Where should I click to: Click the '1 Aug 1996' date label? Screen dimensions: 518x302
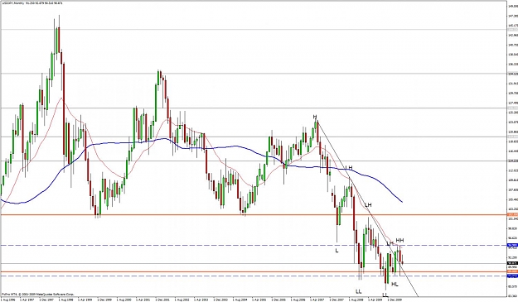[x=7, y=300]
